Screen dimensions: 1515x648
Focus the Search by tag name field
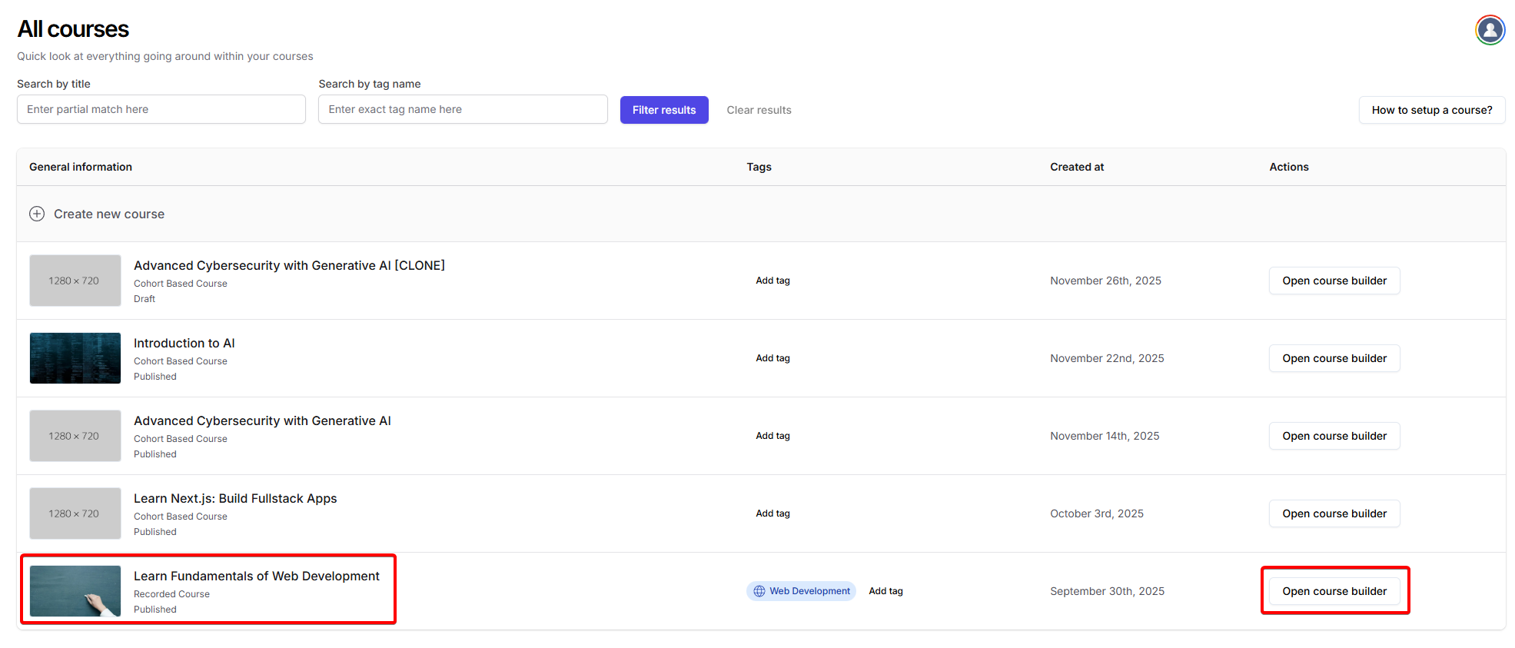[x=463, y=109]
